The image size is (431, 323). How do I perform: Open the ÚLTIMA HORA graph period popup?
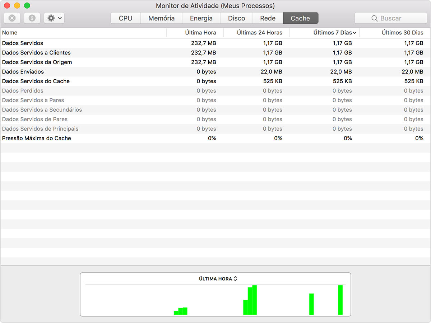pos(218,279)
